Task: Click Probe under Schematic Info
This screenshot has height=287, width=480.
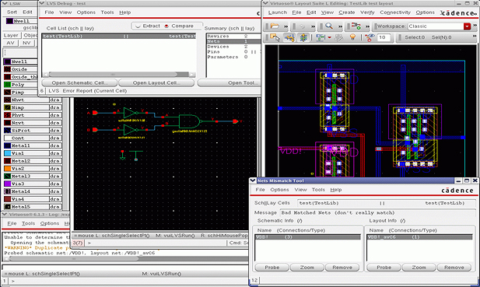Action: tap(272, 268)
